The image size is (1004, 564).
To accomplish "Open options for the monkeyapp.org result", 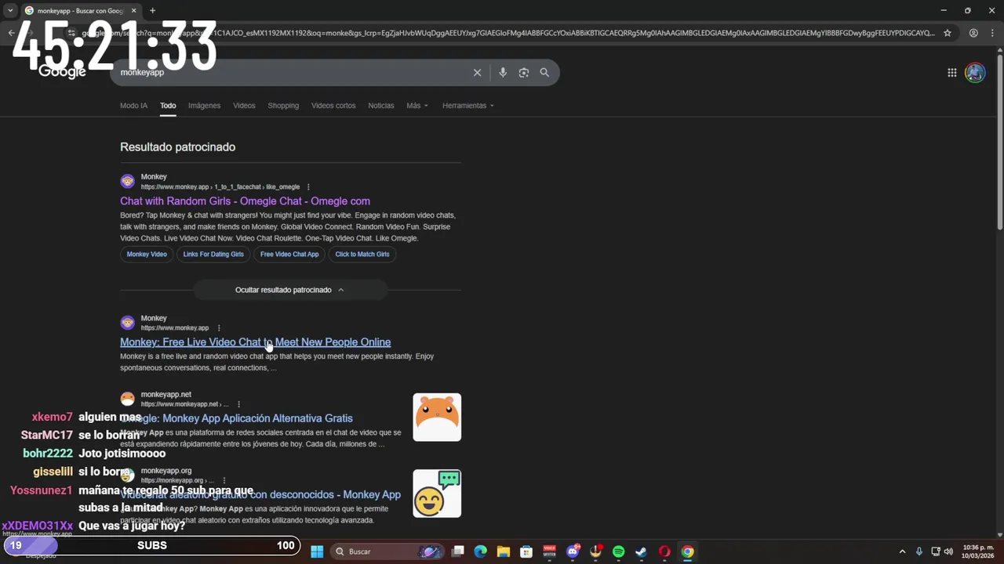I will 224,480.
